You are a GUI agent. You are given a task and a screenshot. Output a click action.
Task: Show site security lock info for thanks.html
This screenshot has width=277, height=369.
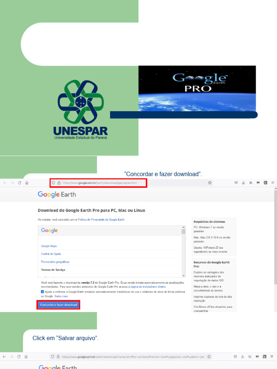pyautogui.click(x=58, y=357)
